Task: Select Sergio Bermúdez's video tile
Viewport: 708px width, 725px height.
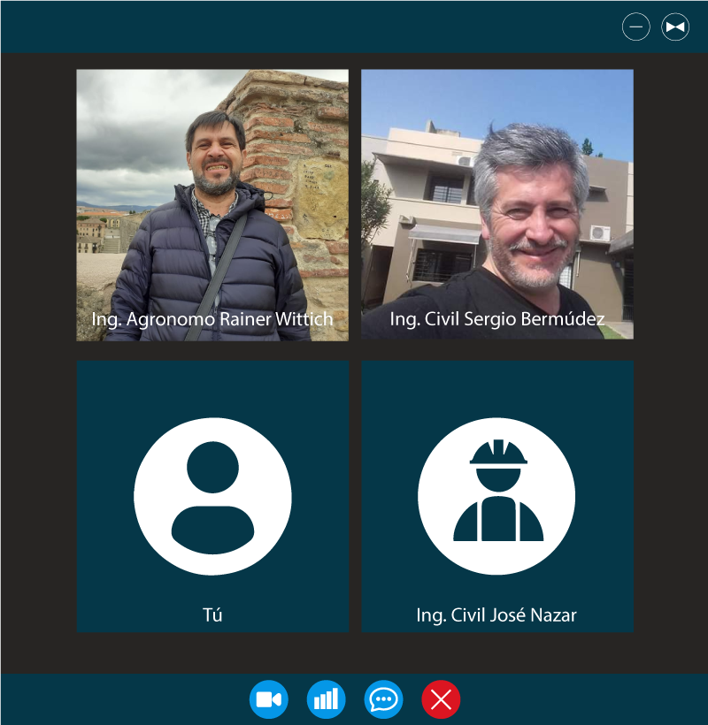Action: [x=497, y=204]
